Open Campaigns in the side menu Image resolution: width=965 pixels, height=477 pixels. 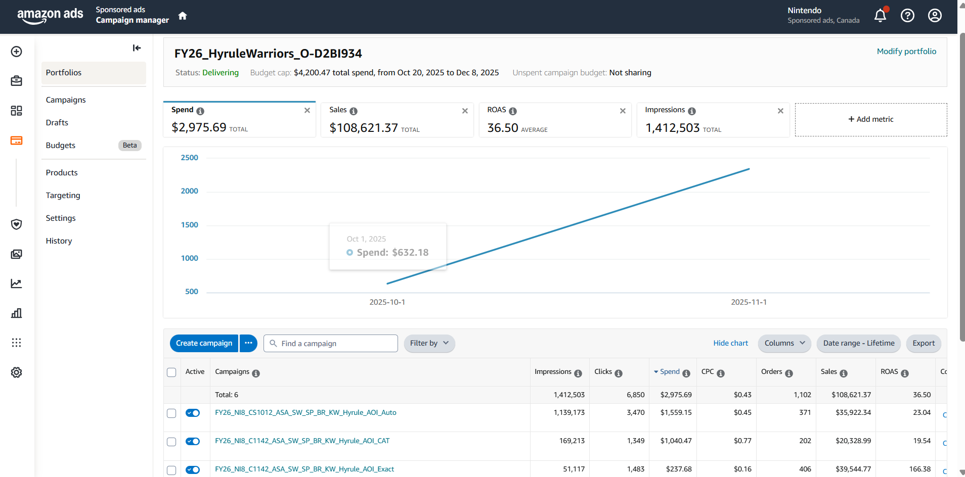66,100
